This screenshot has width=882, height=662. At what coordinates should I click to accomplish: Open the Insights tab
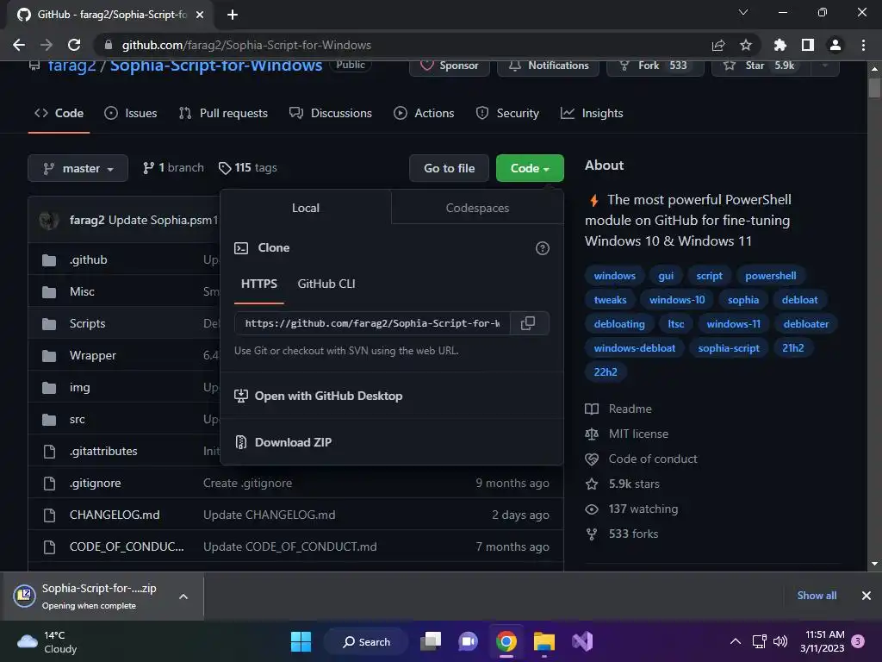591,113
